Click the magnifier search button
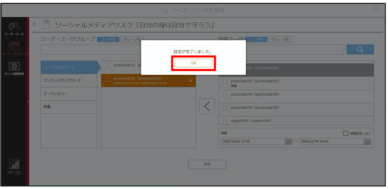 360,50
